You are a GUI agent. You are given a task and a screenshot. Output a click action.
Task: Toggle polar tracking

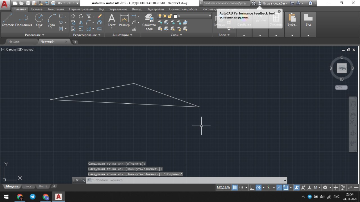coord(258,188)
